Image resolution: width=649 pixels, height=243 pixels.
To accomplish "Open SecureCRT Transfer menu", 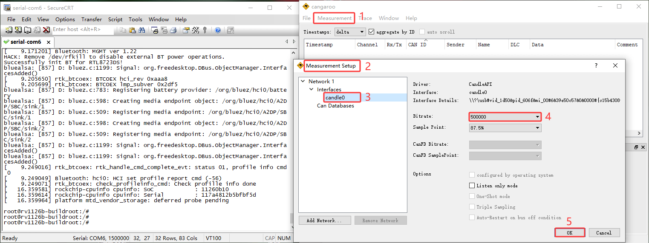I will click(92, 20).
